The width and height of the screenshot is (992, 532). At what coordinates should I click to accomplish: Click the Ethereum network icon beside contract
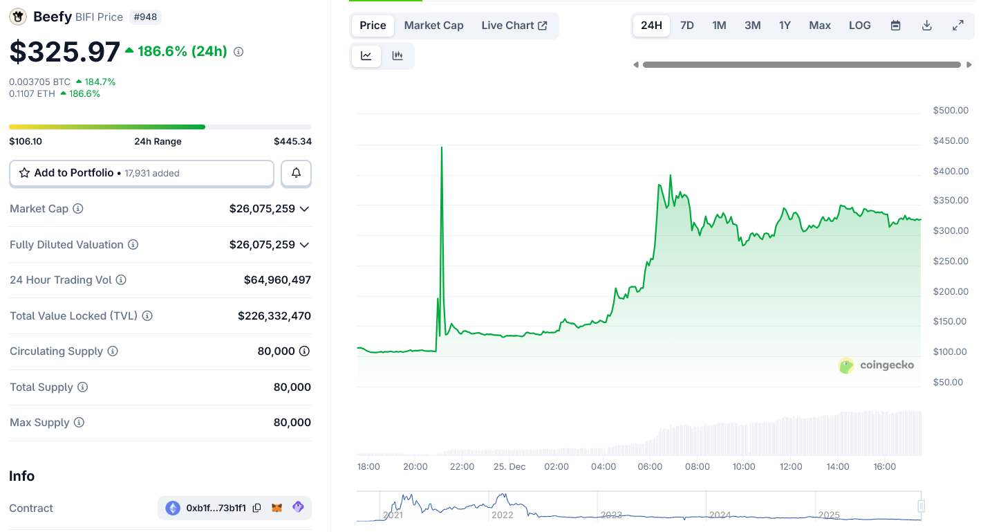tap(172, 507)
